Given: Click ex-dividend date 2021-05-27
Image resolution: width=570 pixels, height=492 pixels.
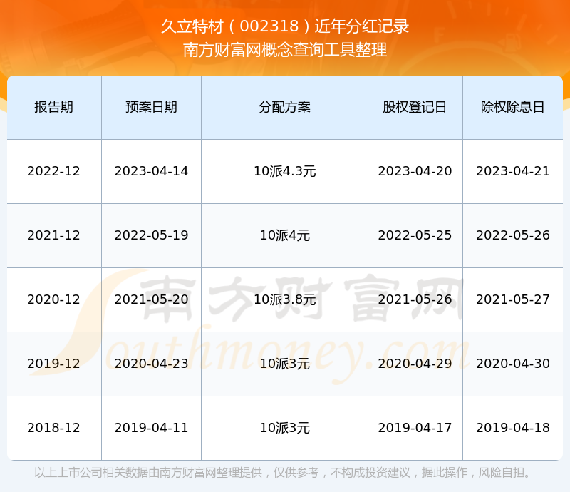Looking at the screenshot, I should pyautogui.click(x=512, y=299).
